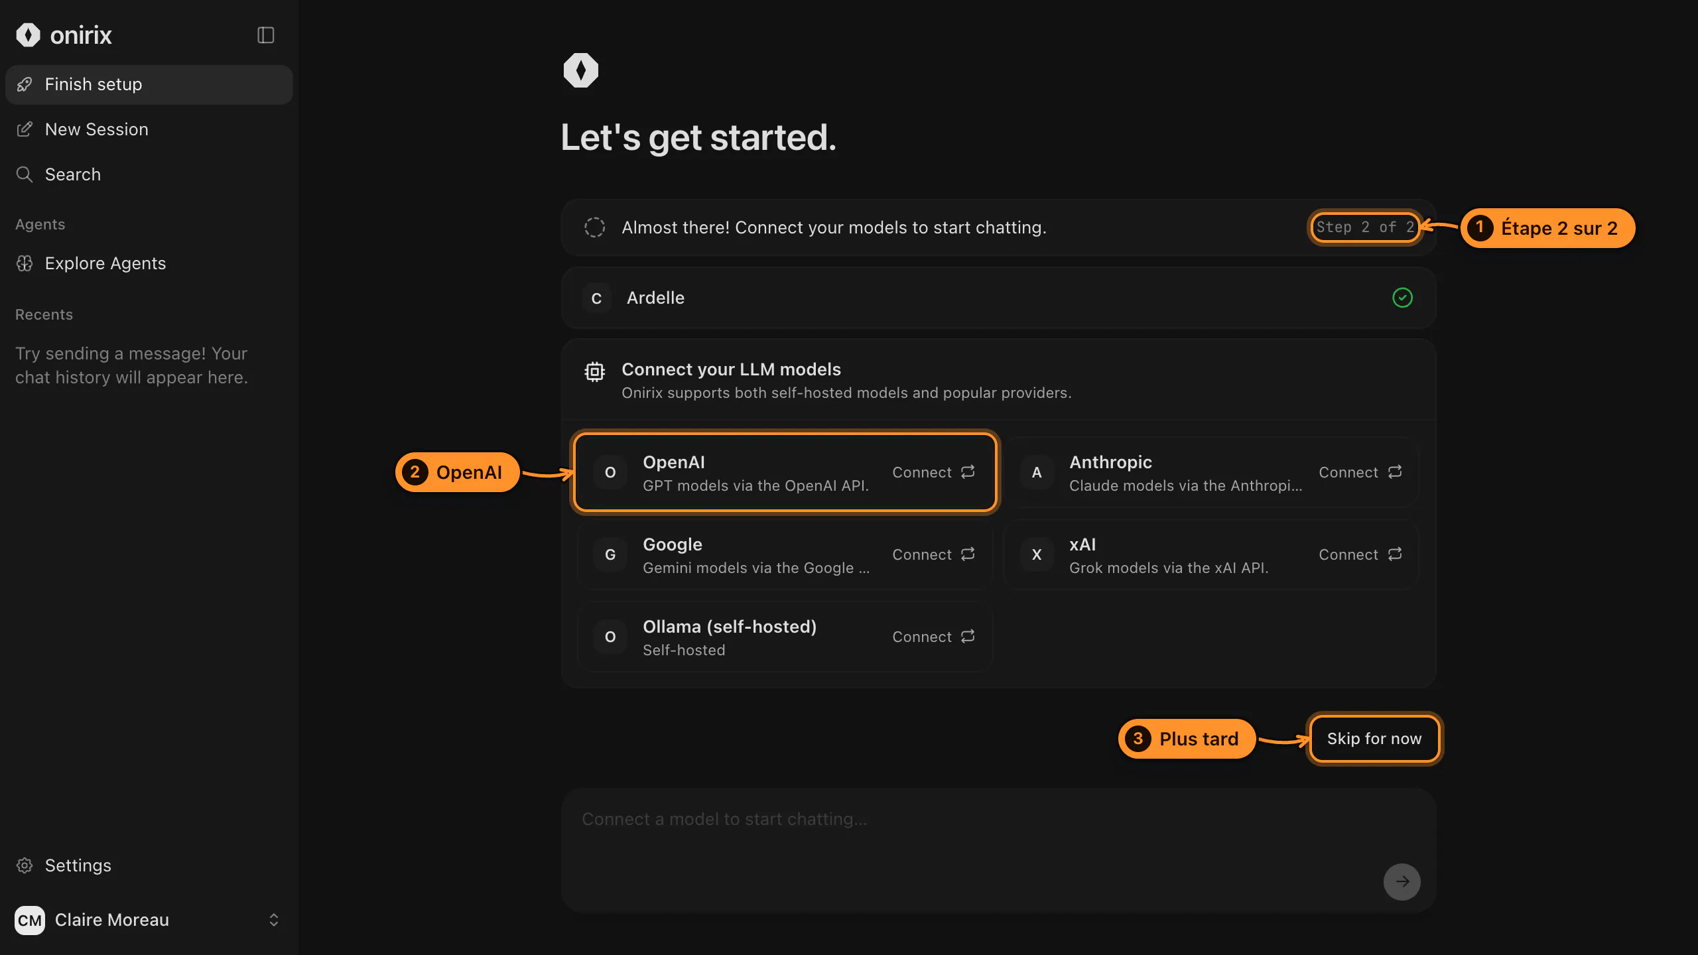This screenshot has width=1698, height=955.
Task: Click Skip for now
Action: point(1374,739)
